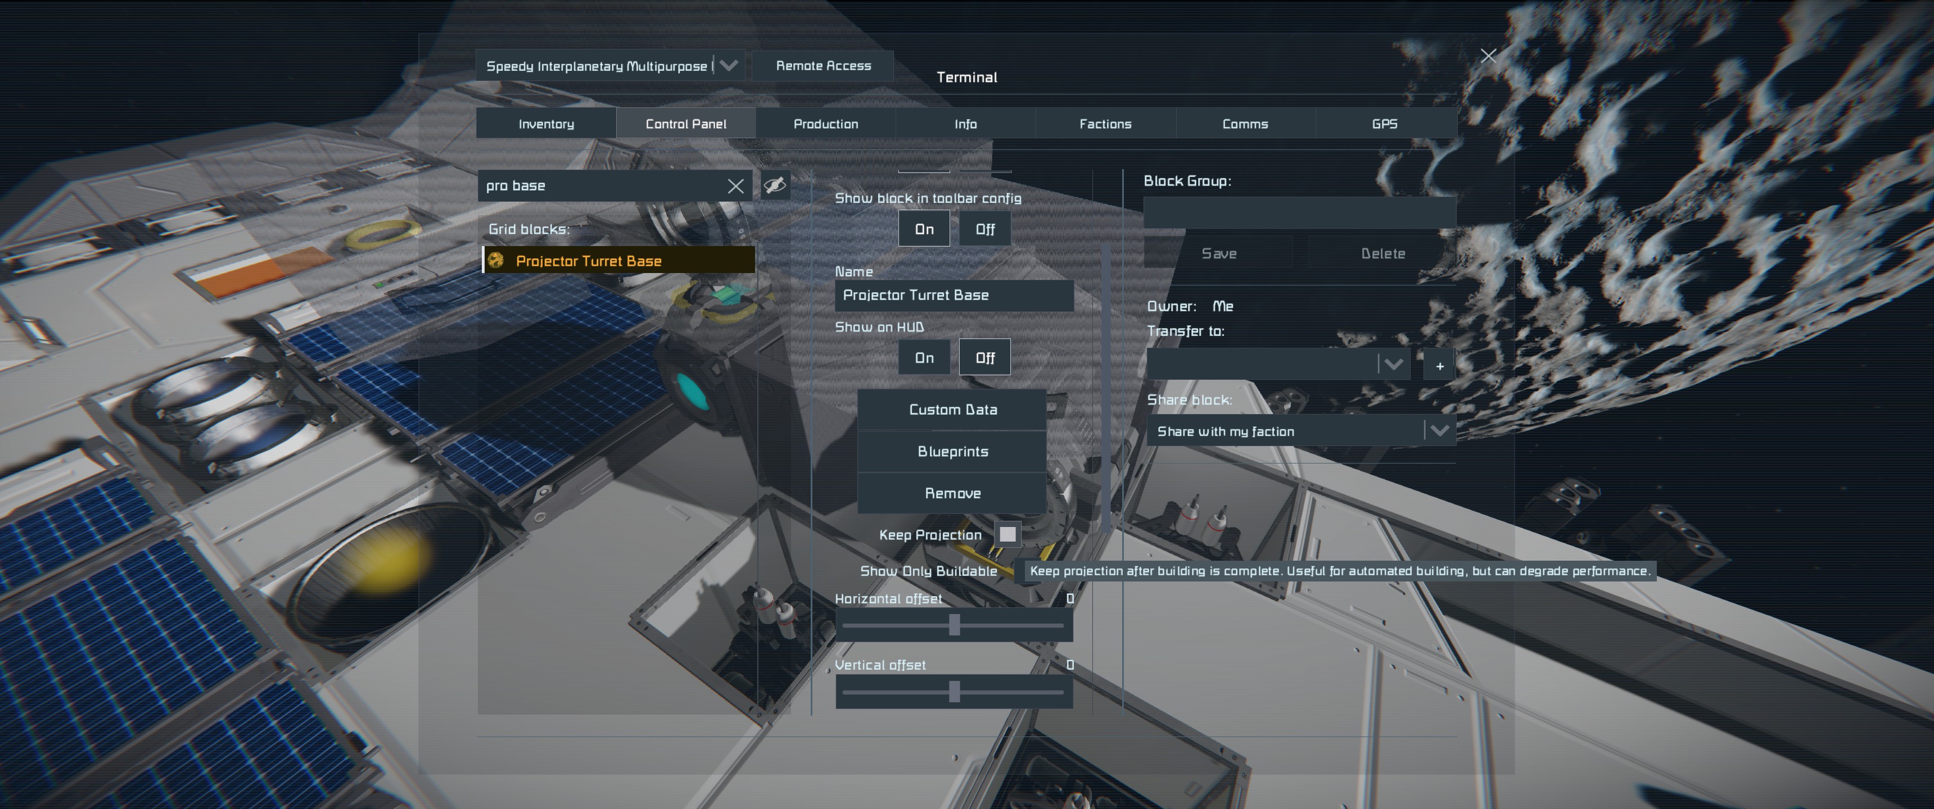The image size is (1934, 809).
Task: Toggle hidden blocks eye icon
Action: pyautogui.click(x=775, y=185)
